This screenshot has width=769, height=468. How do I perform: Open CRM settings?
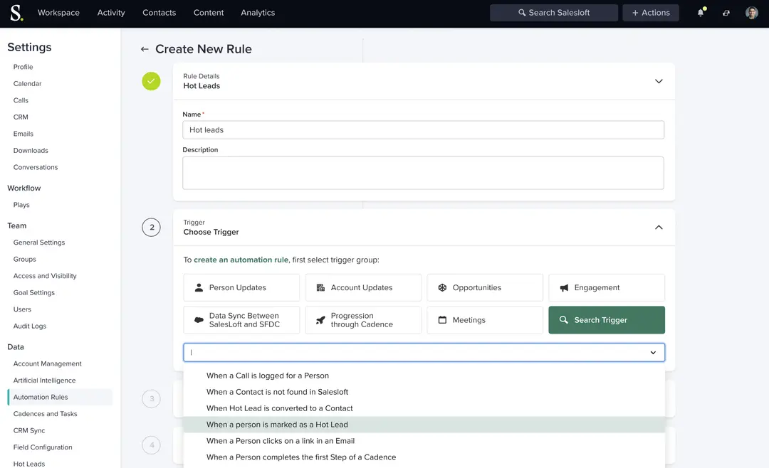pos(21,117)
